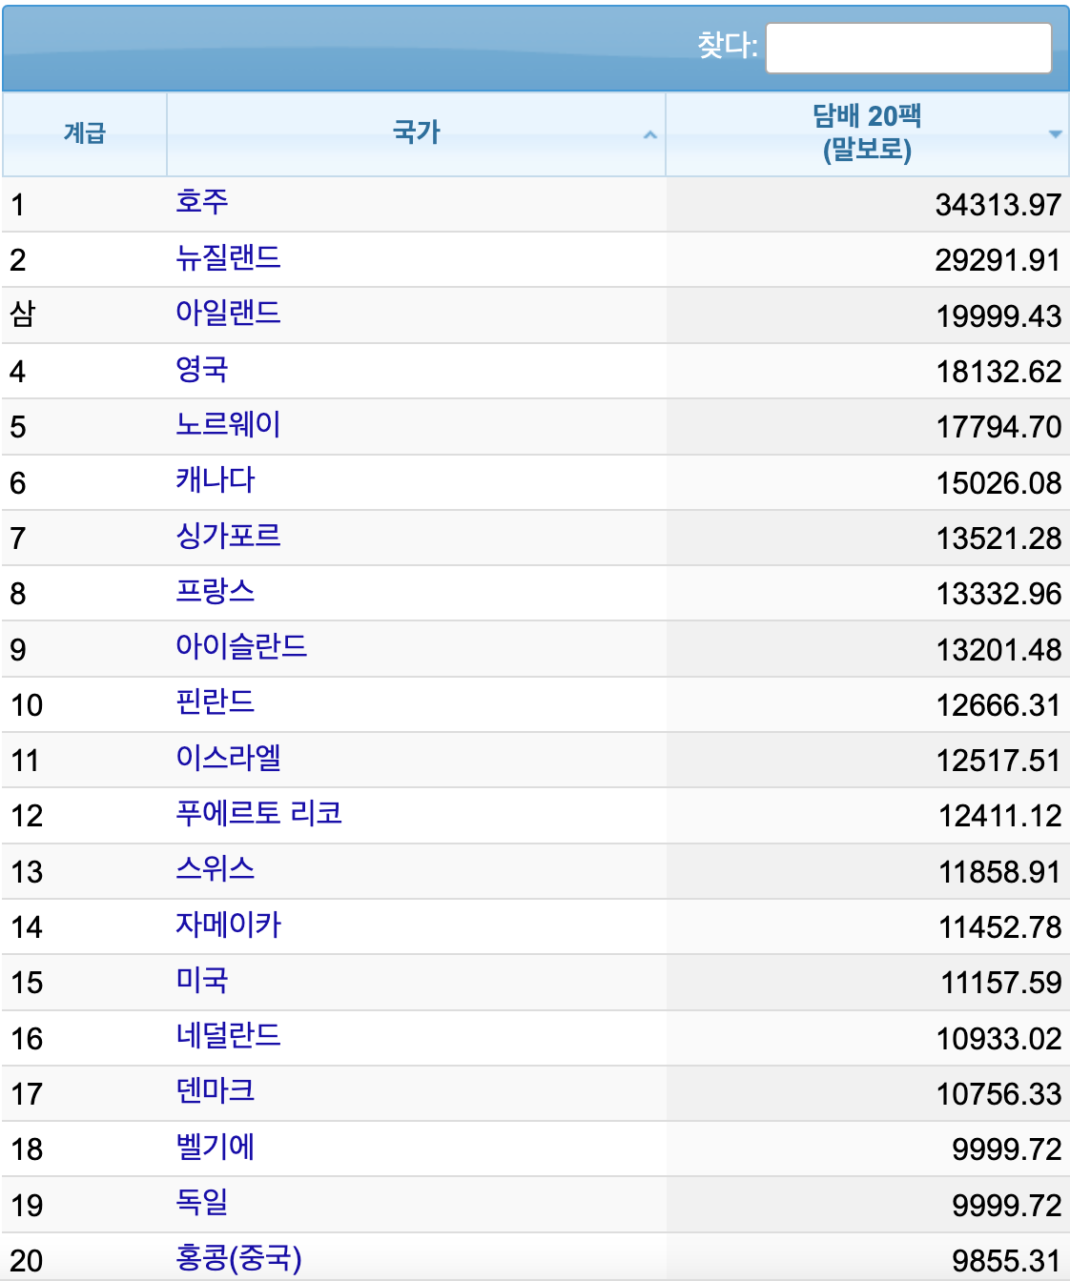
Task: Open the 스위스 country link
Action: [x=216, y=868]
